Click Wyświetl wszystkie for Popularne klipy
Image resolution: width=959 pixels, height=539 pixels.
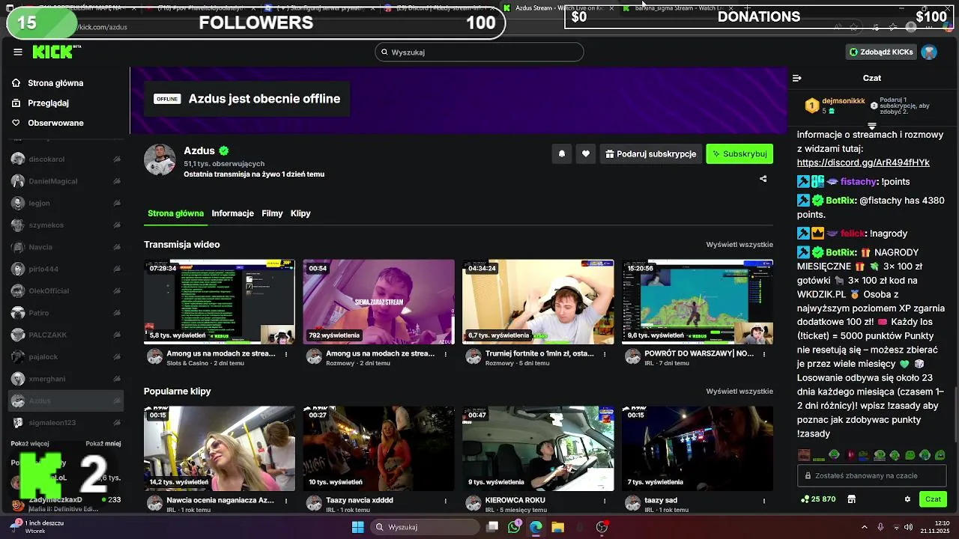tap(739, 392)
